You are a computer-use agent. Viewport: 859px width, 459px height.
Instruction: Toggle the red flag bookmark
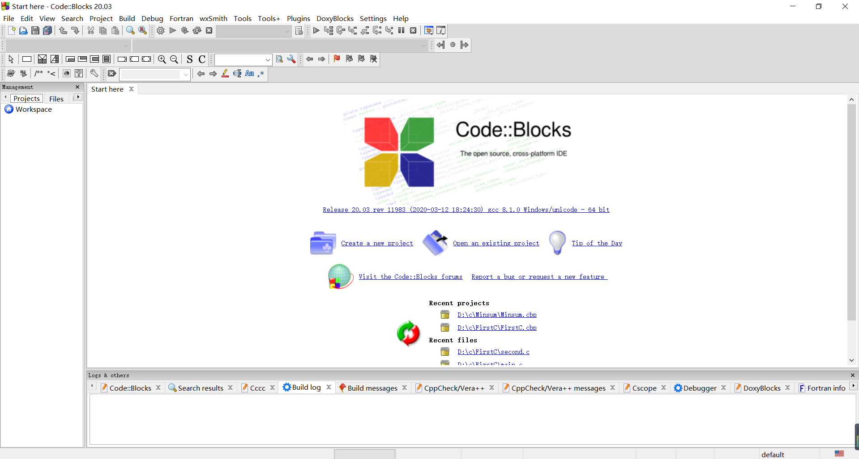(337, 59)
